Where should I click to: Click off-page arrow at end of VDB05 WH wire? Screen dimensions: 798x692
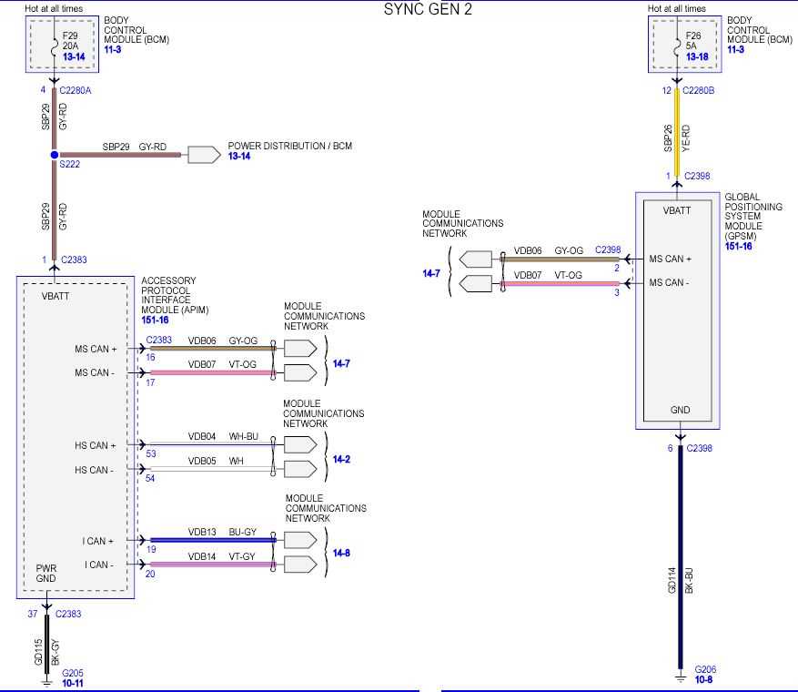point(300,469)
